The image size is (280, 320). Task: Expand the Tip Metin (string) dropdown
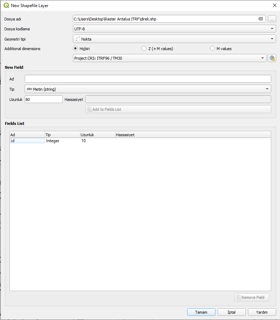click(148, 89)
